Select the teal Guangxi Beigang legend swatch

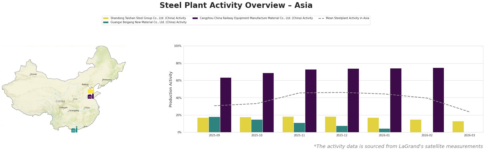pos(106,22)
